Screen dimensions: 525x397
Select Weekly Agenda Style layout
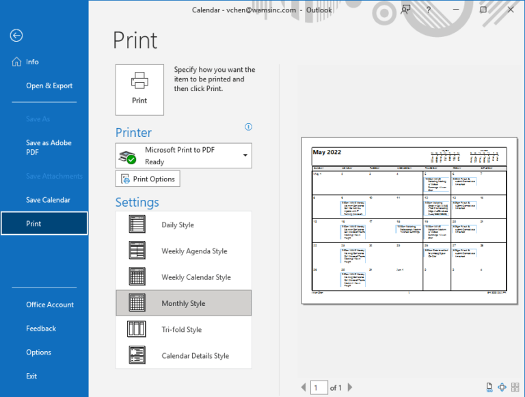pos(183,251)
